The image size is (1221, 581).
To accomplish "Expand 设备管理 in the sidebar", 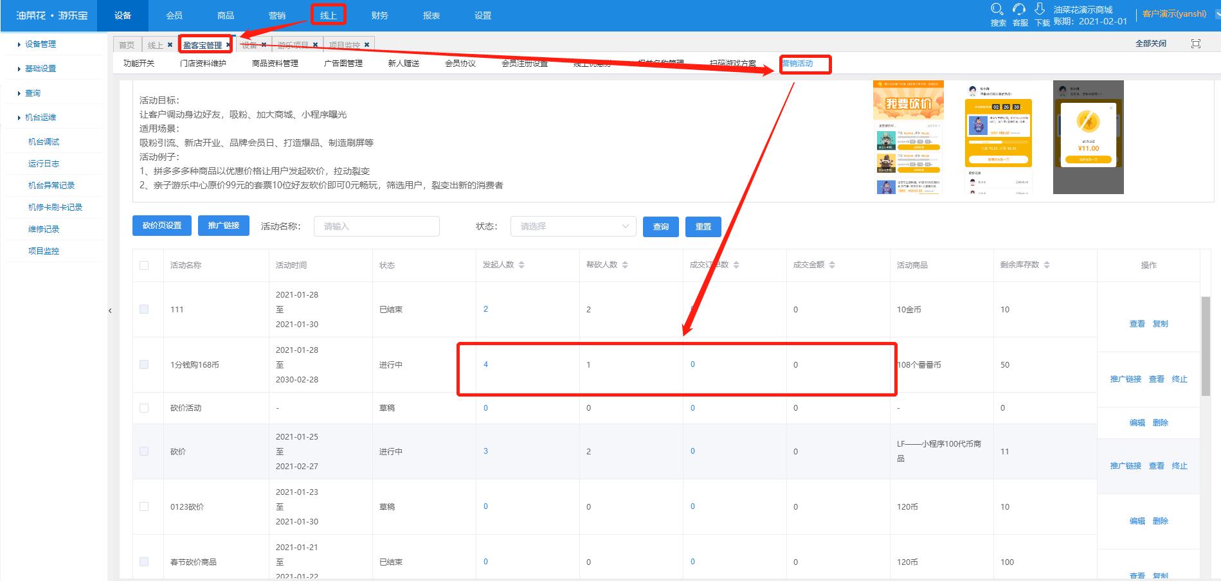I will [41, 44].
